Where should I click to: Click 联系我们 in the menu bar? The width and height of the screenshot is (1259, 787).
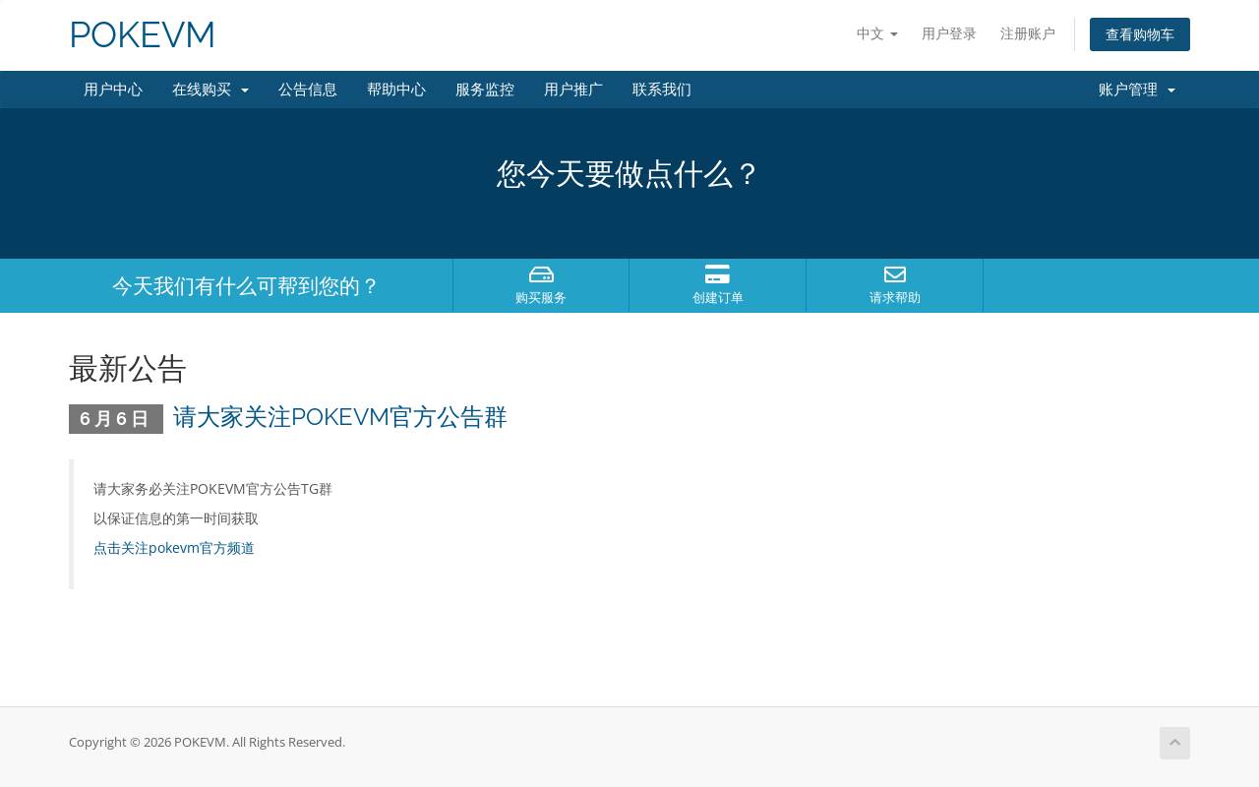click(x=662, y=90)
